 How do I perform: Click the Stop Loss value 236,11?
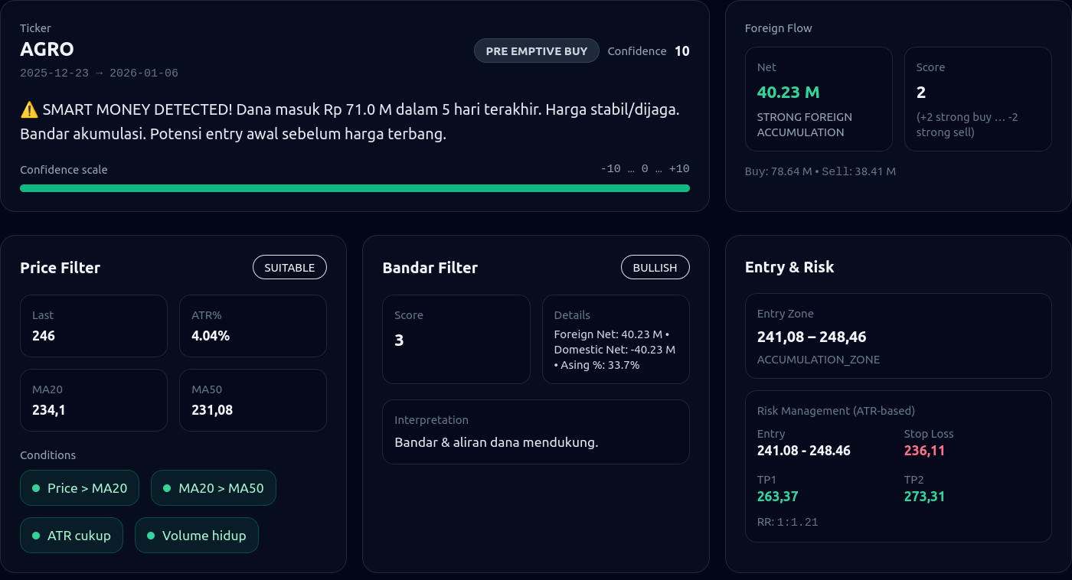(924, 451)
